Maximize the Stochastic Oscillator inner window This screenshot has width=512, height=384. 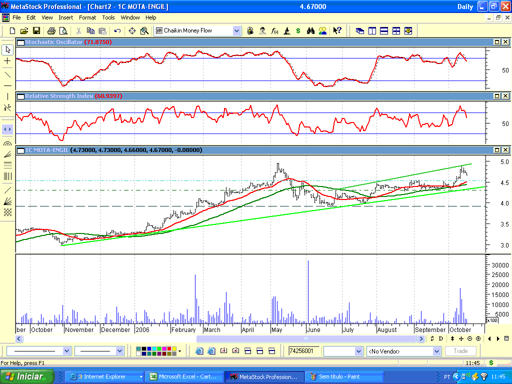pos(497,42)
